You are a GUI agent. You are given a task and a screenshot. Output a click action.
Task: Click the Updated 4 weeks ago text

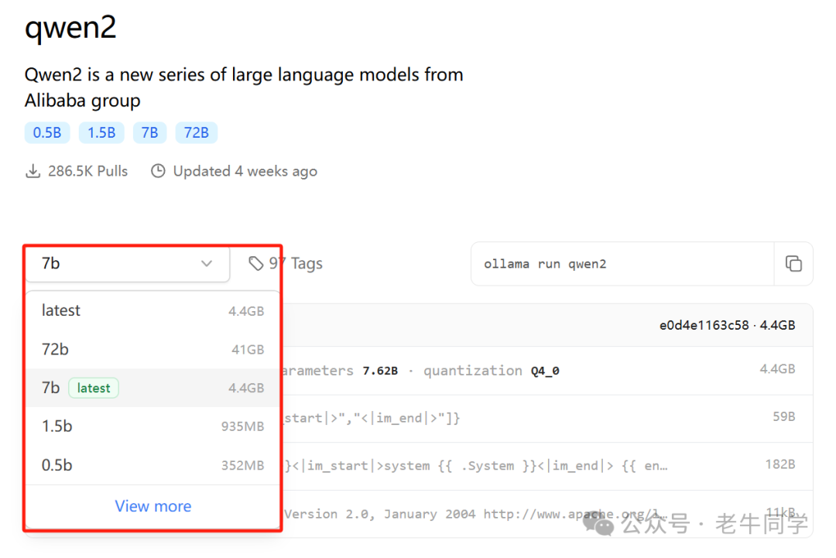(245, 171)
